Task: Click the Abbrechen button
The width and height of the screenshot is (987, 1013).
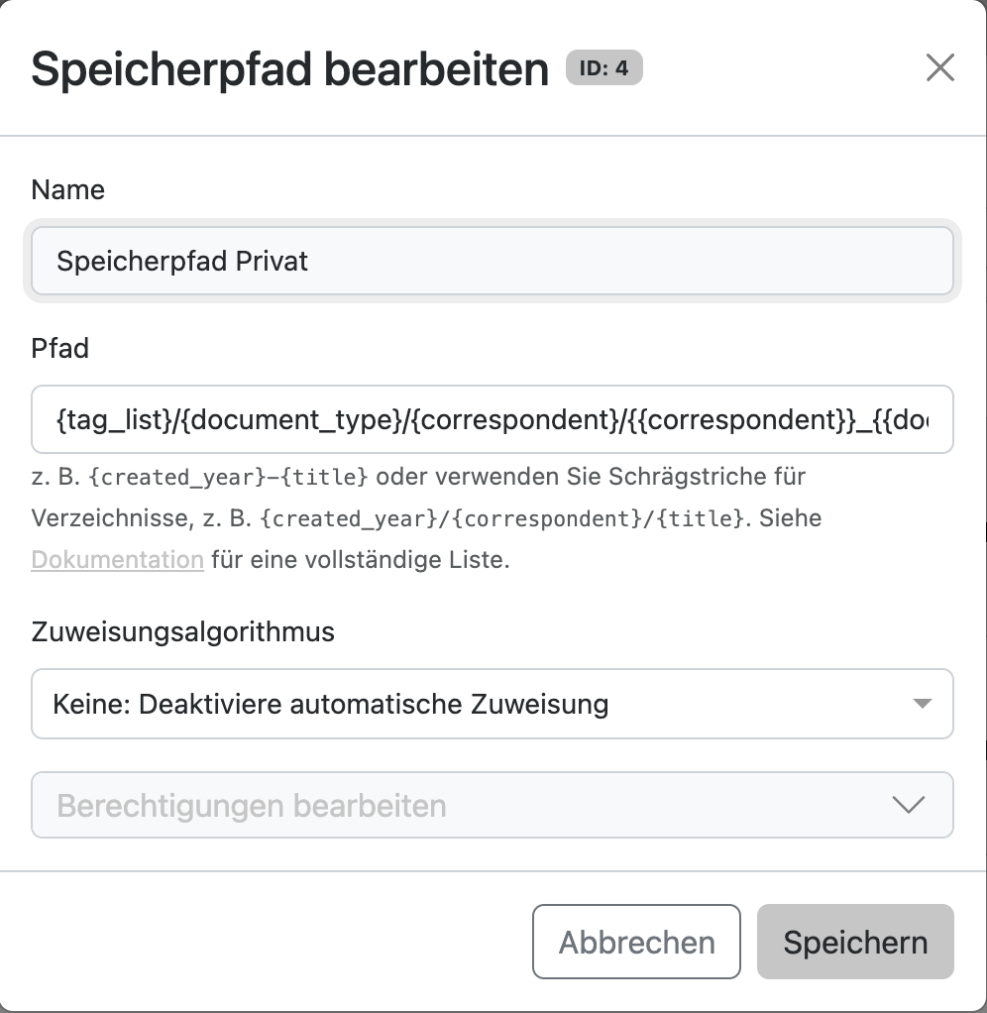Action: click(x=636, y=942)
